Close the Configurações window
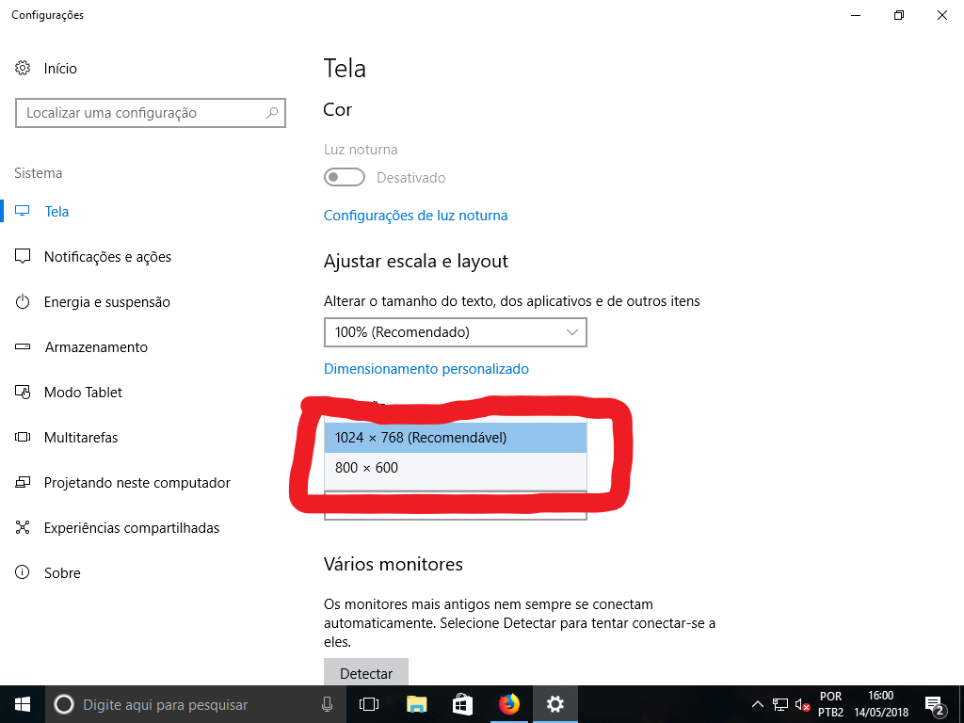 pos(941,15)
